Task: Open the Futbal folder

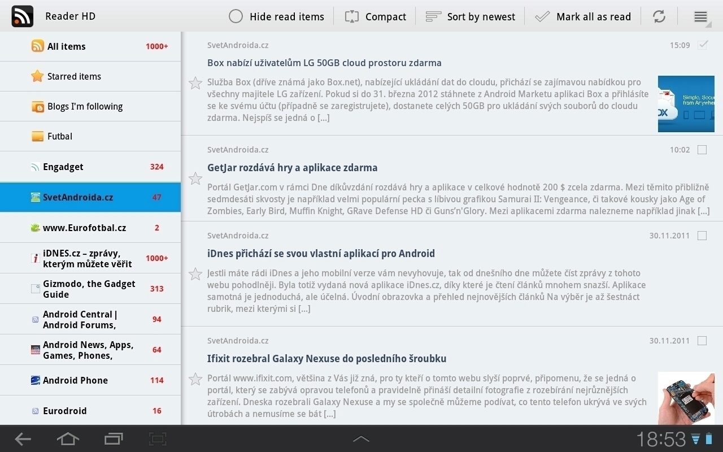Action: (x=90, y=136)
